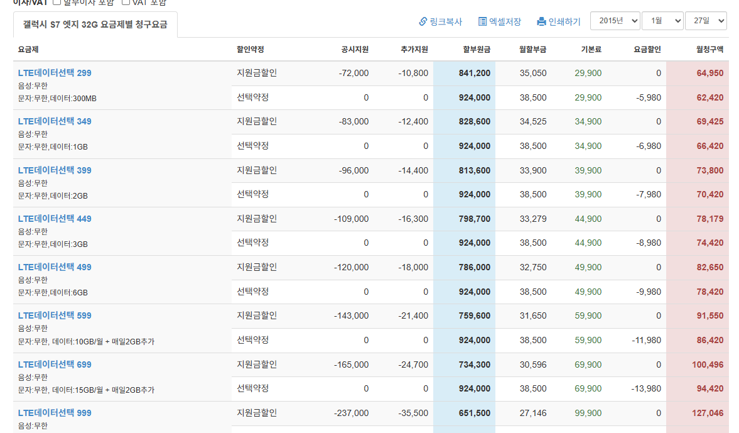Screen dimensions: 739x433
Task: Tick the VAT 포함 checkbox
Action: [126, 2]
